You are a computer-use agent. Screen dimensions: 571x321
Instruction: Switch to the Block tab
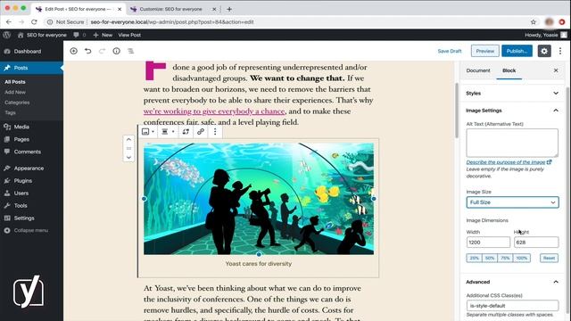pyautogui.click(x=509, y=70)
